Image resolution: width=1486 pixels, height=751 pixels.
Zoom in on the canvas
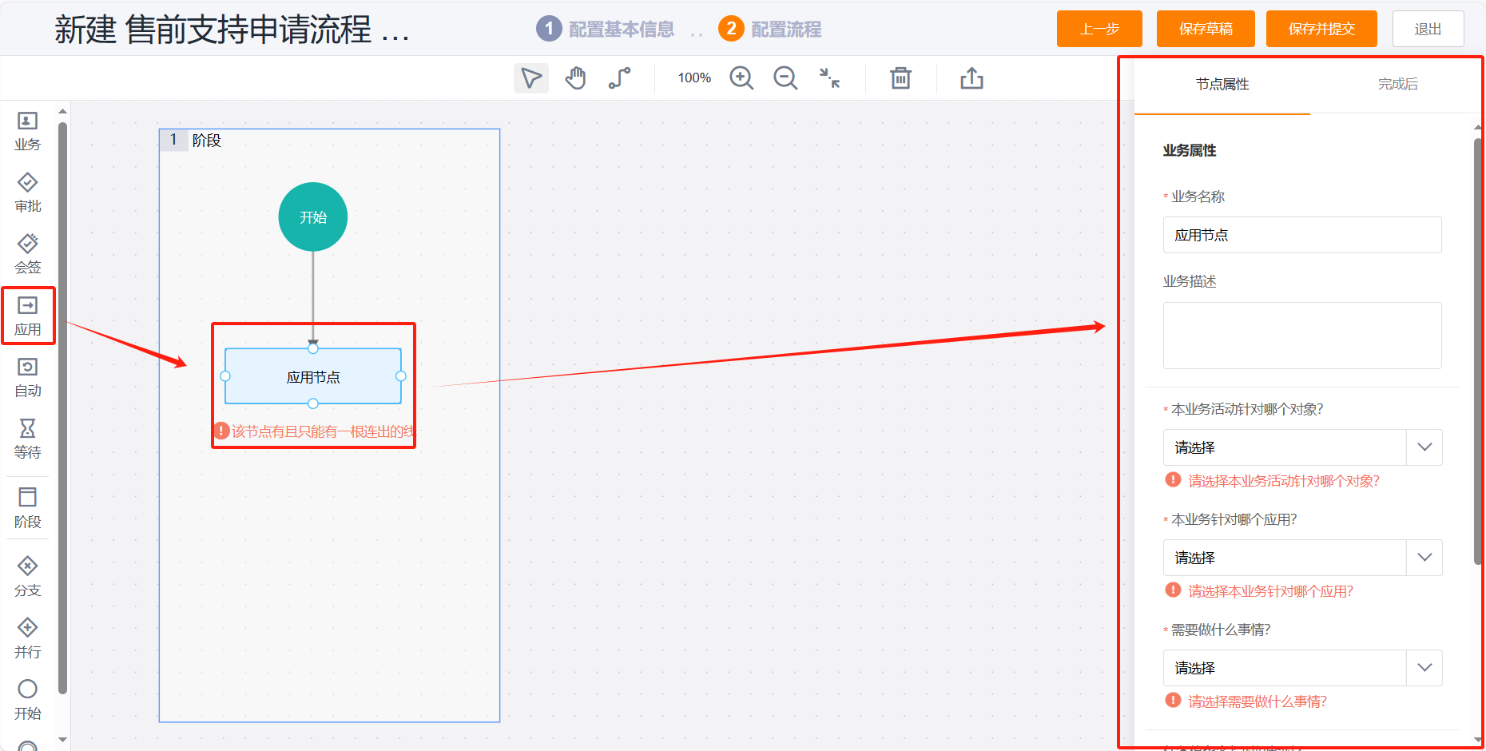pyautogui.click(x=741, y=78)
